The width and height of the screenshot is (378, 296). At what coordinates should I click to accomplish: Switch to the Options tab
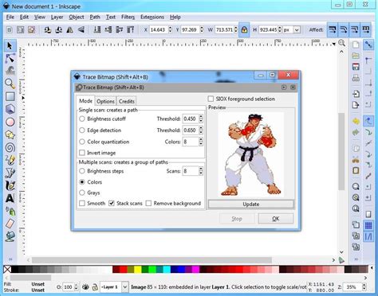pyautogui.click(x=105, y=101)
